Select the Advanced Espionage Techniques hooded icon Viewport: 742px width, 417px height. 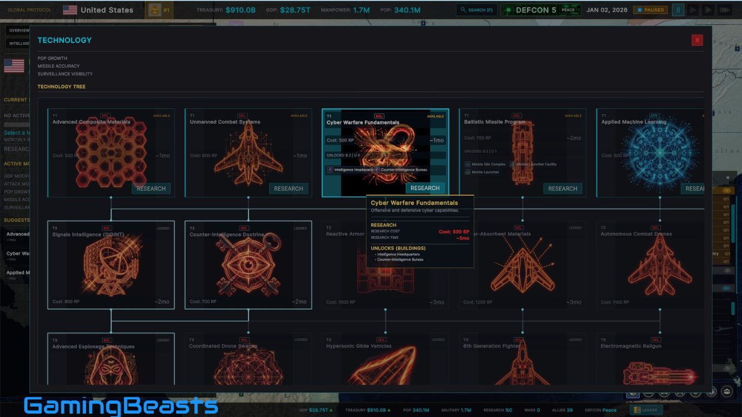pos(111,366)
